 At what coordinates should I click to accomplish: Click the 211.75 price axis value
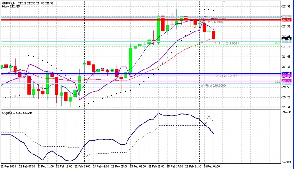(286, 46)
